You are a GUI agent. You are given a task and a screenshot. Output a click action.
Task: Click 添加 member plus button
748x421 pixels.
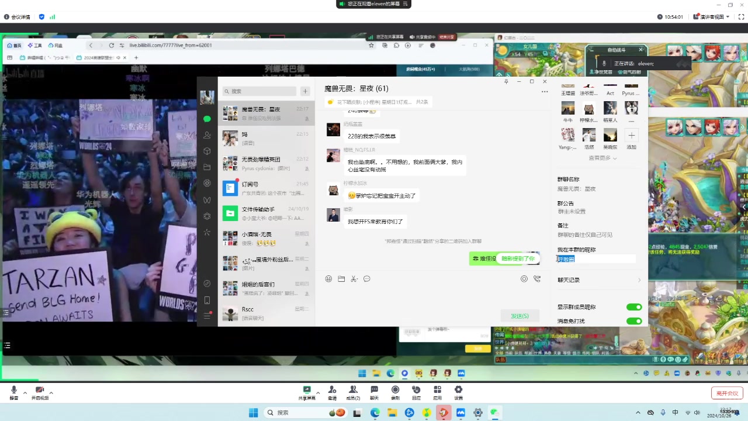(x=631, y=135)
